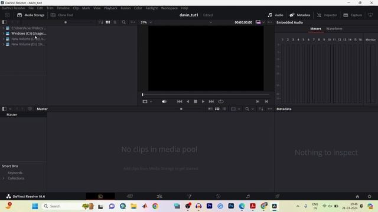Click the Media Storage search icon
The height and width of the screenshot is (212, 378).
click(123, 22)
